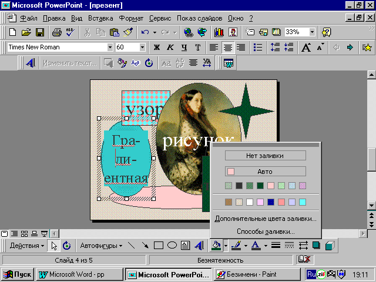Pick the dark blue fill swatch
The width and height of the screenshot is (376, 282).
(271, 202)
